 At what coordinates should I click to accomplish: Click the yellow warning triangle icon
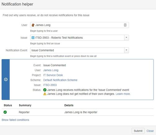45,94
